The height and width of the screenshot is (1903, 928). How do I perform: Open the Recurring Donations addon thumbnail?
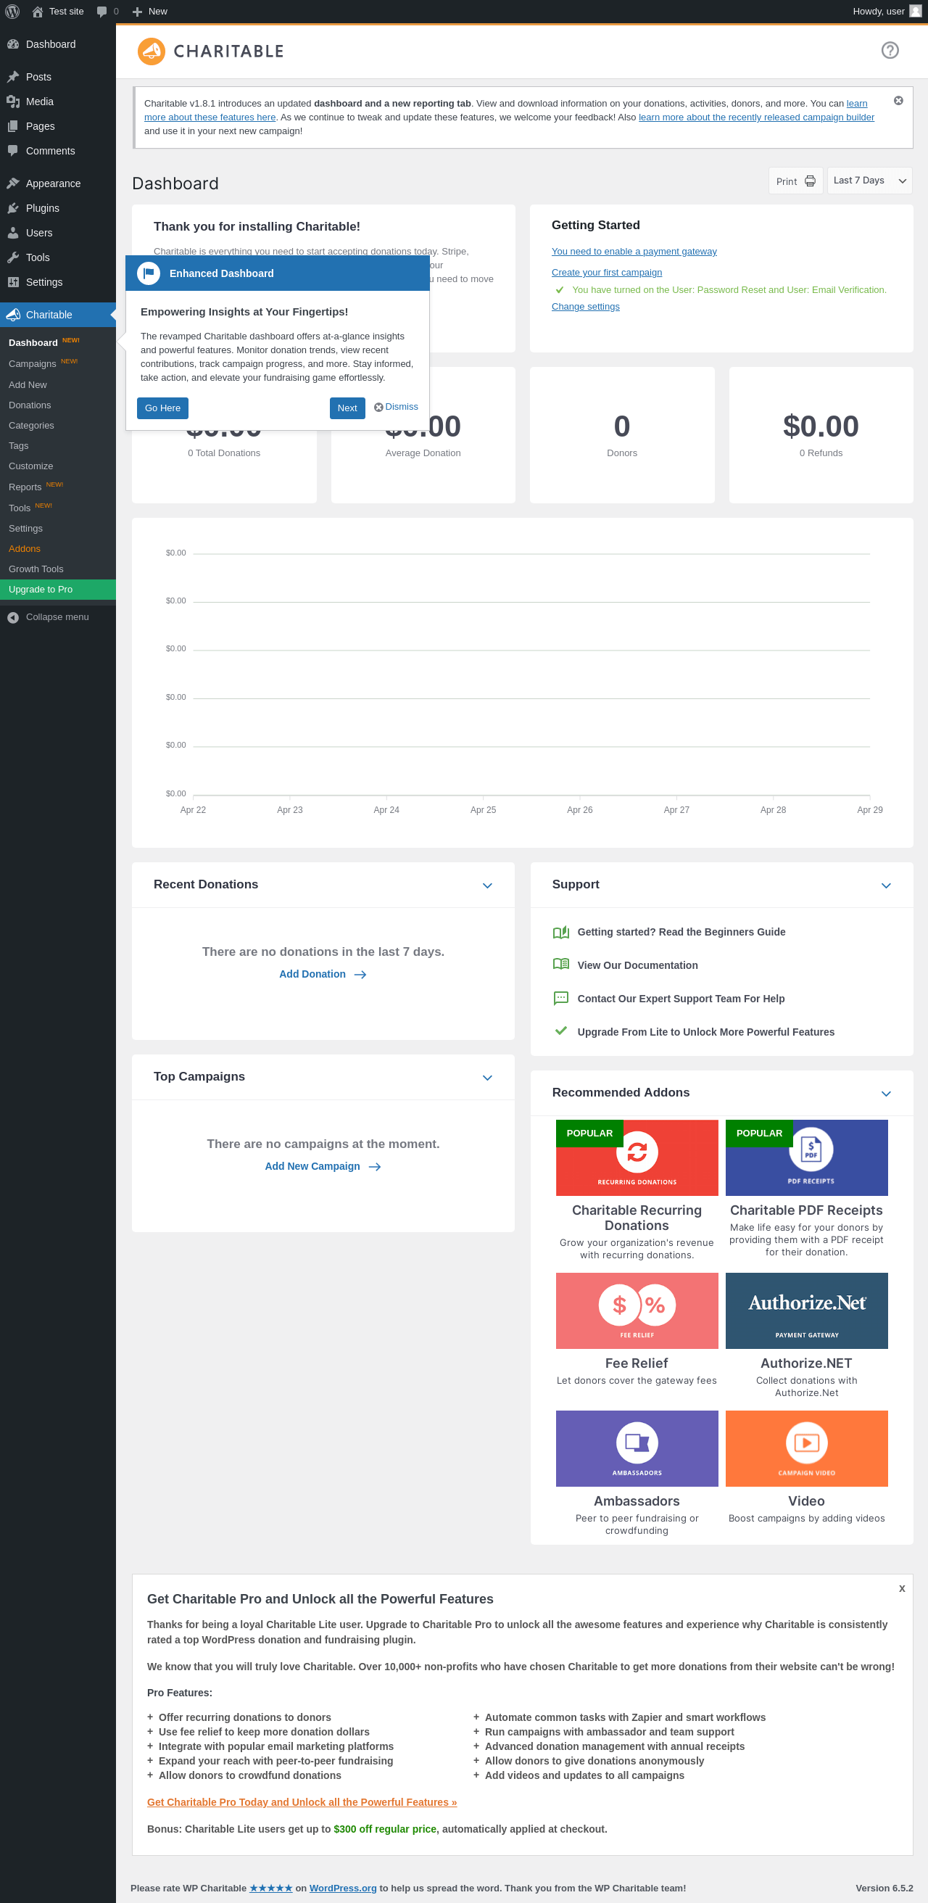pos(637,1157)
